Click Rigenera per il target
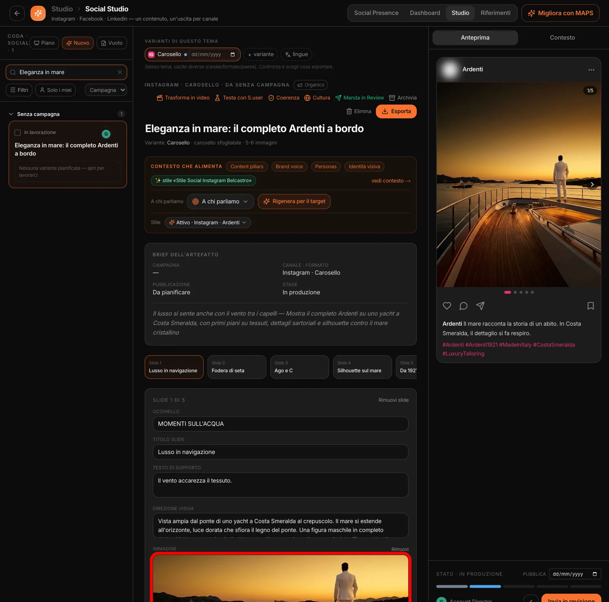The height and width of the screenshot is (602, 609). pyautogui.click(x=294, y=202)
